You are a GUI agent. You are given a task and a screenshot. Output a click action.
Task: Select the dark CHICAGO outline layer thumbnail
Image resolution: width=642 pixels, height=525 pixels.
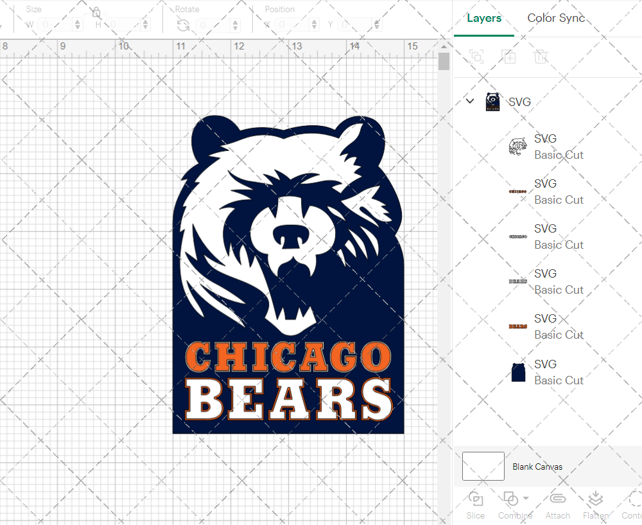(518, 236)
